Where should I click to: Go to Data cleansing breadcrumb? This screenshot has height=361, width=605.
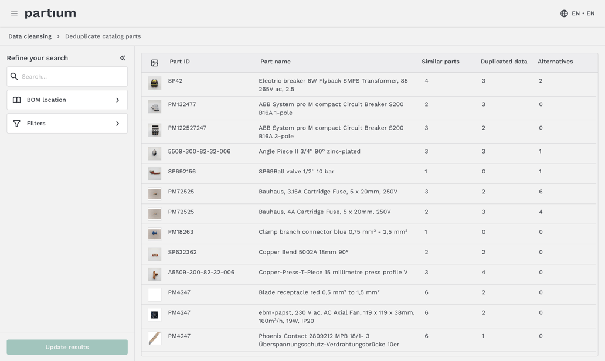pyautogui.click(x=30, y=36)
